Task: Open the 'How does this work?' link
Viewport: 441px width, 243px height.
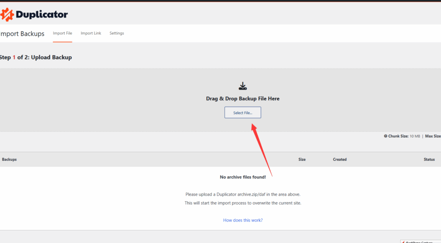Action: (x=243, y=220)
